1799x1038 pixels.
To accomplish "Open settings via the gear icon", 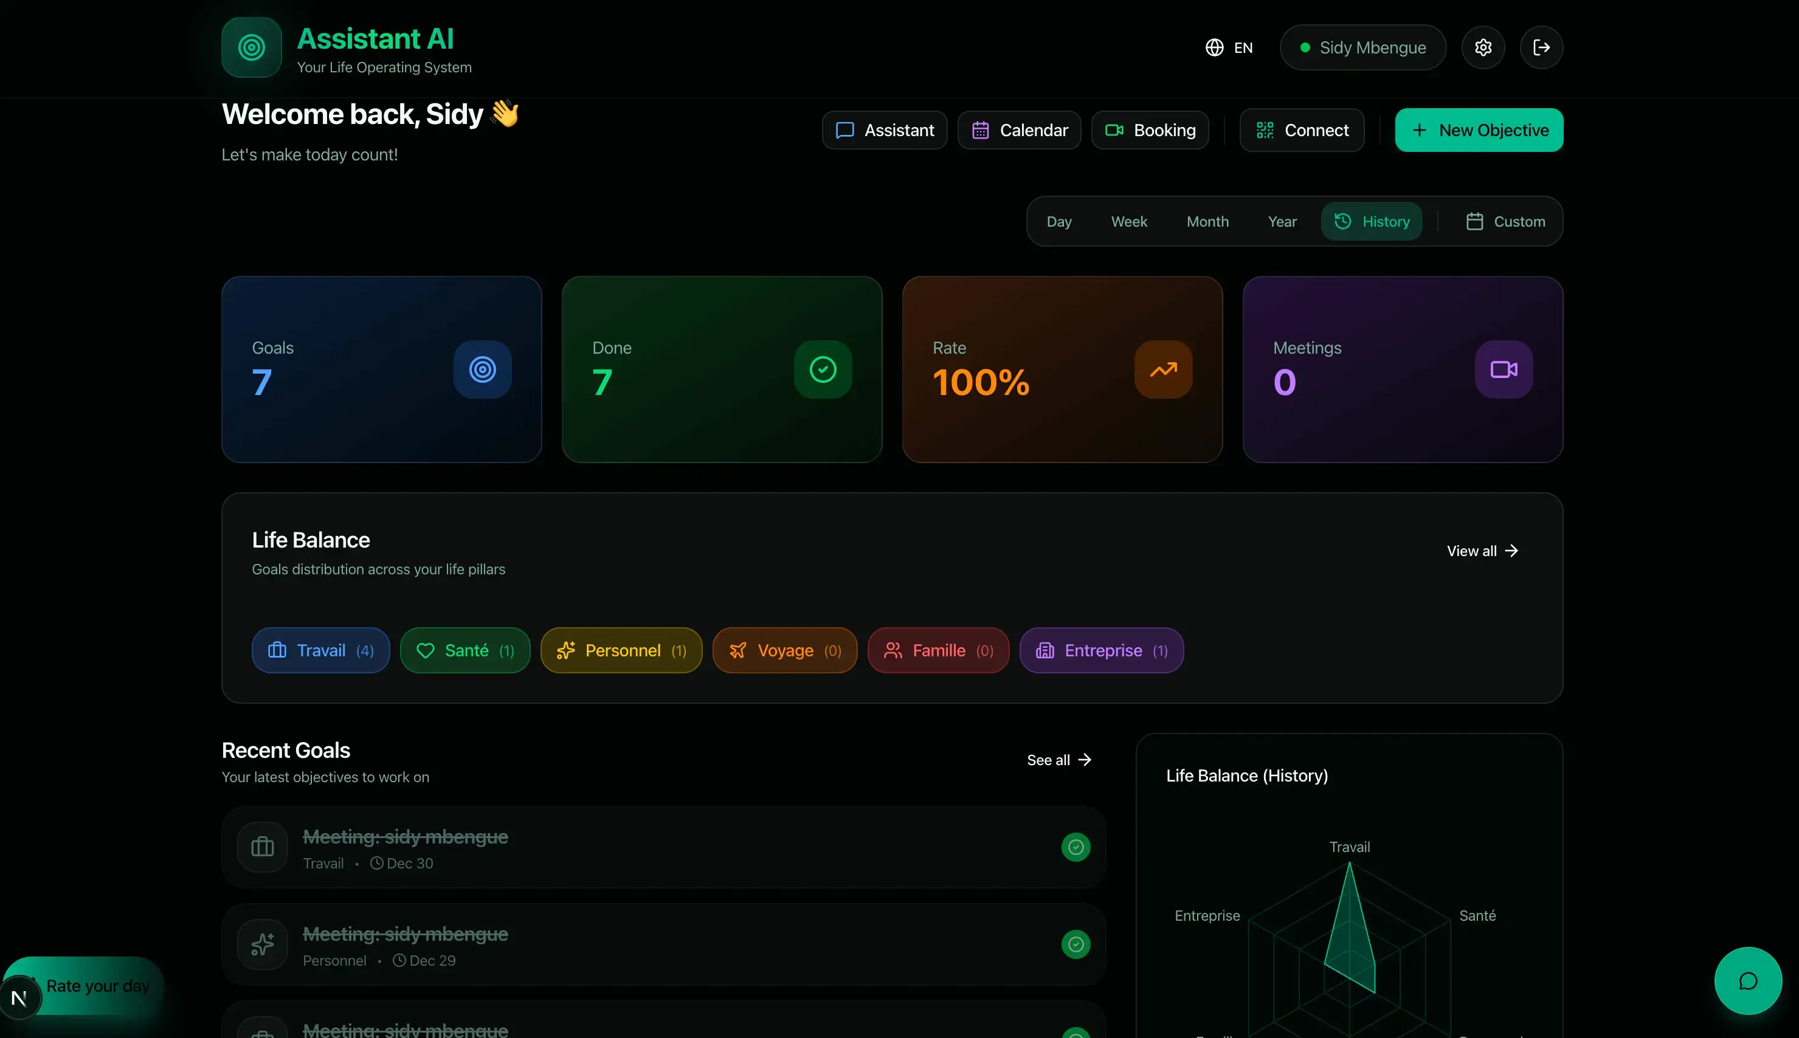I will [x=1482, y=47].
